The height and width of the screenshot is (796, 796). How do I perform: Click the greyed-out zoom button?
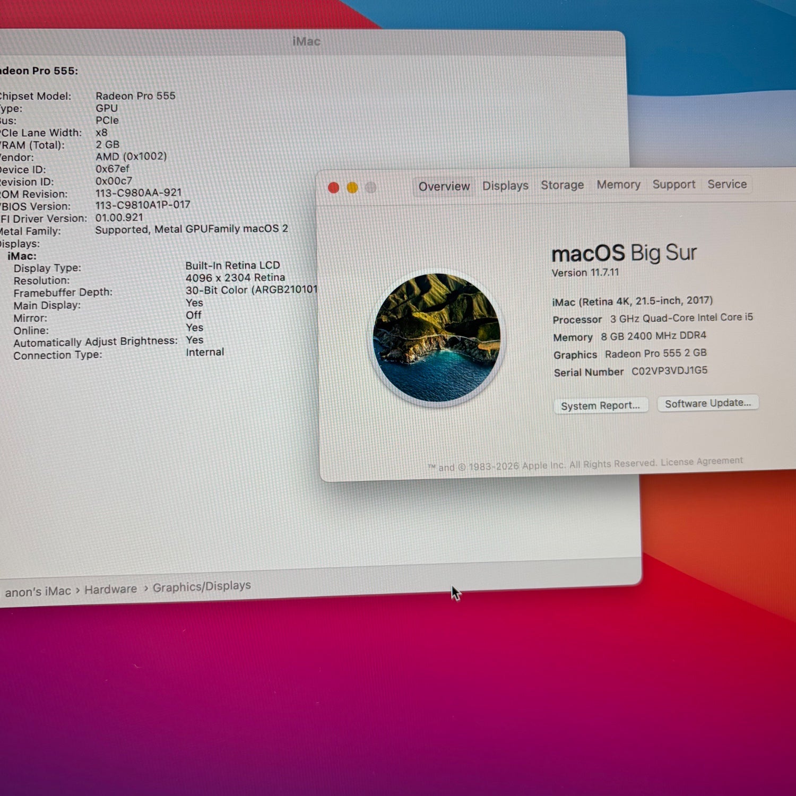pyautogui.click(x=371, y=187)
